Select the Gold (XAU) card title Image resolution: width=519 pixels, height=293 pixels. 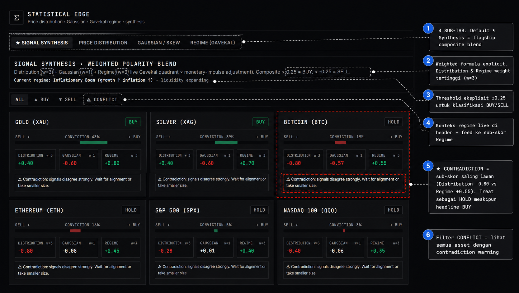point(32,122)
